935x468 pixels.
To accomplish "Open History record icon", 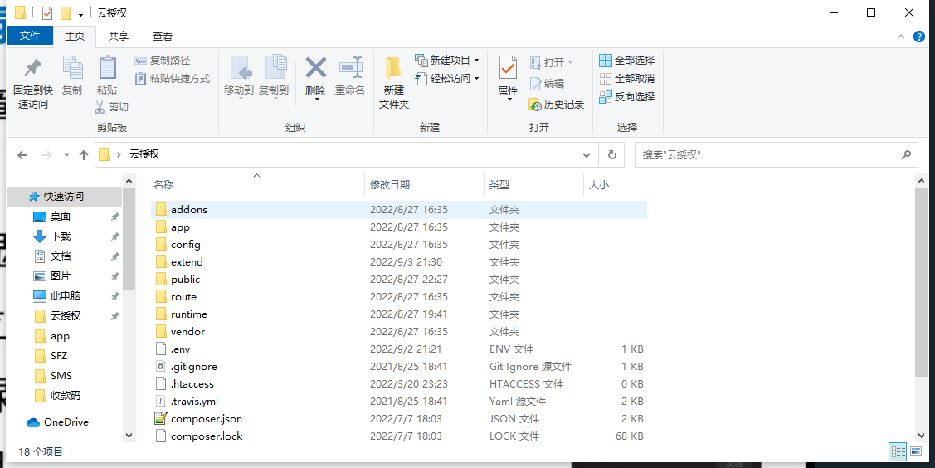I will [557, 104].
